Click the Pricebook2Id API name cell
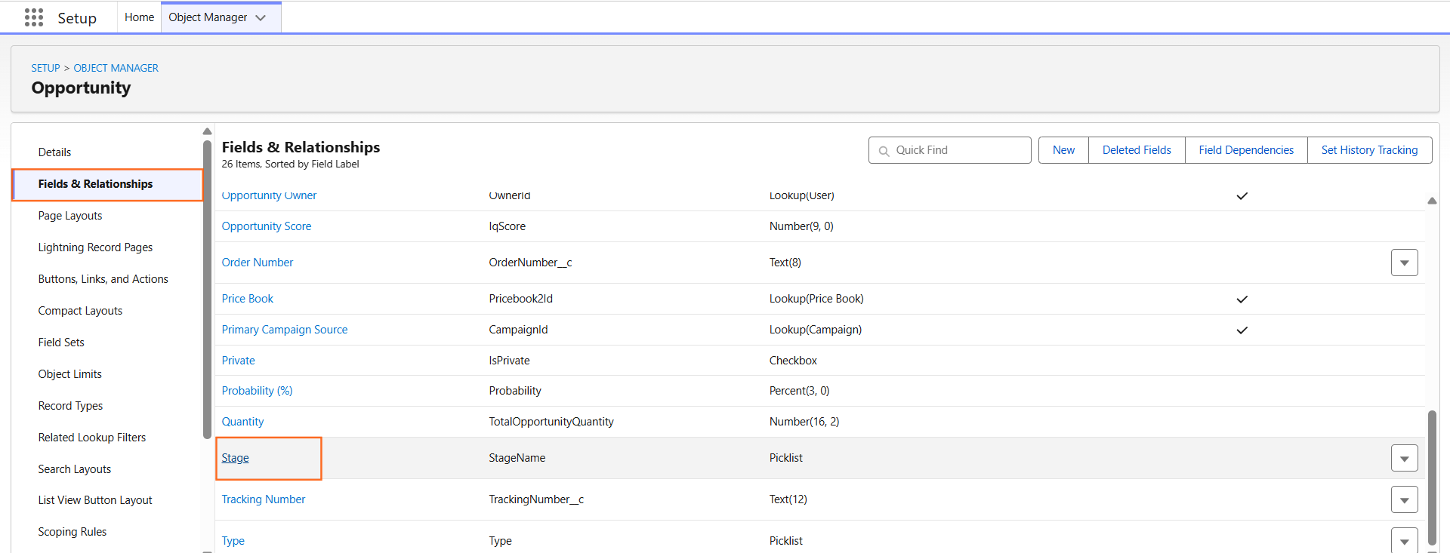1450x553 pixels. (x=521, y=299)
